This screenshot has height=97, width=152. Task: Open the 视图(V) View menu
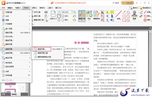point(18,8)
